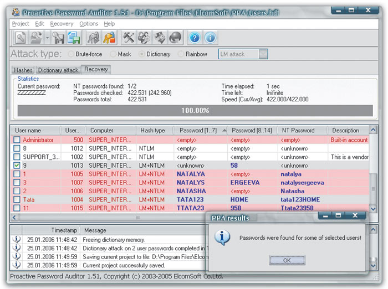The width and height of the screenshot is (388, 289).
Task: Open the Edit menu
Action: (x=39, y=24)
